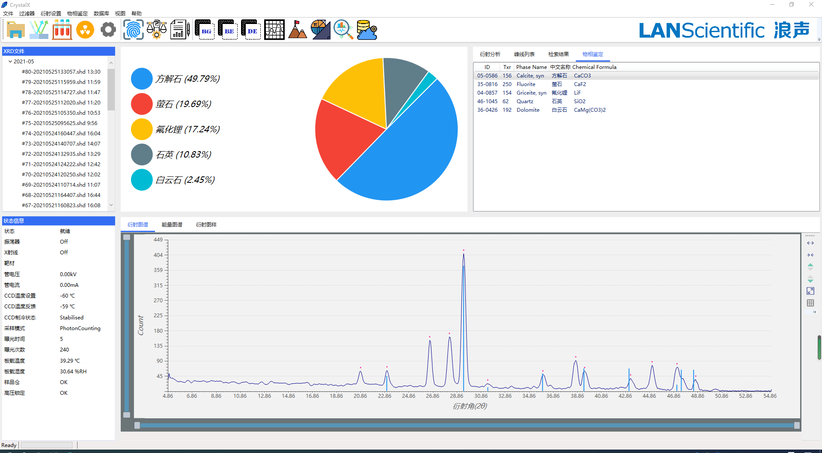The width and height of the screenshot is (822, 453).
Task: Switch to the 峰线列表 tab
Action: coord(524,54)
